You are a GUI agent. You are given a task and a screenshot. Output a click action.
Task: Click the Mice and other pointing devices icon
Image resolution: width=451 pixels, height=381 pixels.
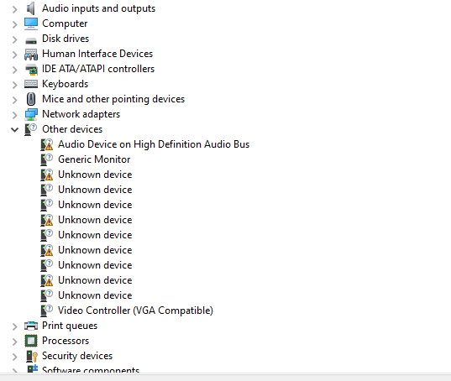tap(31, 99)
